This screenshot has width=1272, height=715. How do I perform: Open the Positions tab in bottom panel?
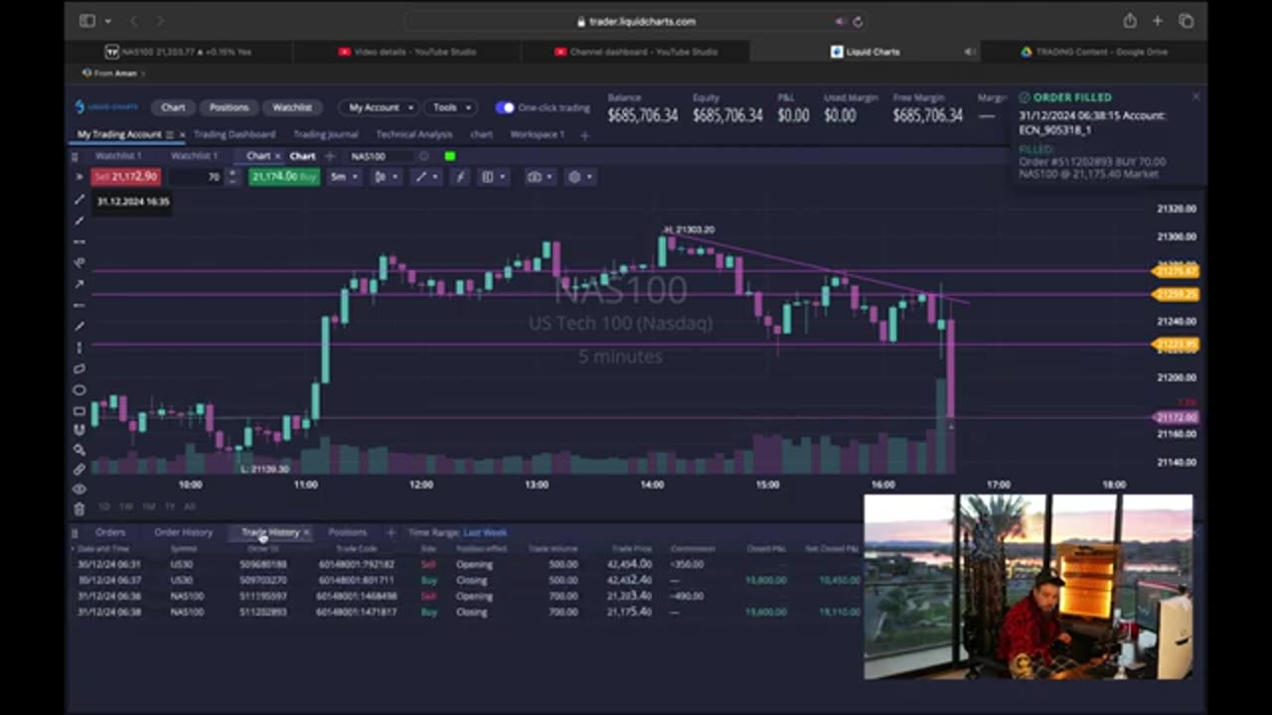(347, 532)
